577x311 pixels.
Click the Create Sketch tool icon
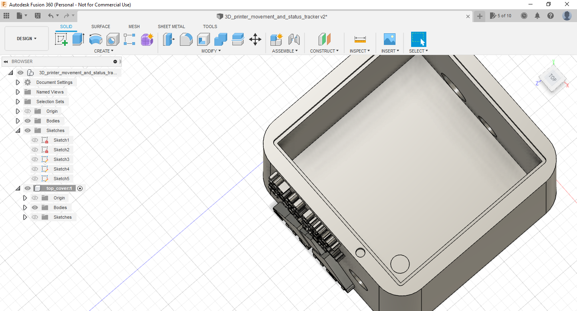click(61, 39)
